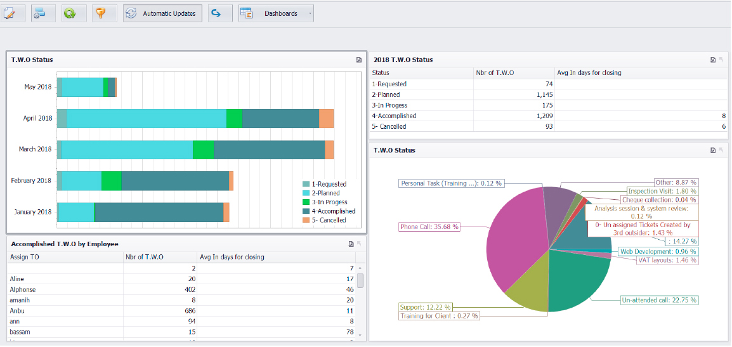Click the Phone Call 35.68 % pie label
This screenshot has height=347, width=732.
click(429, 226)
